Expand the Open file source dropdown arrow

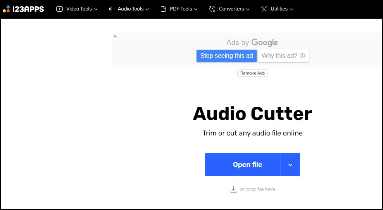coord(290,165)
